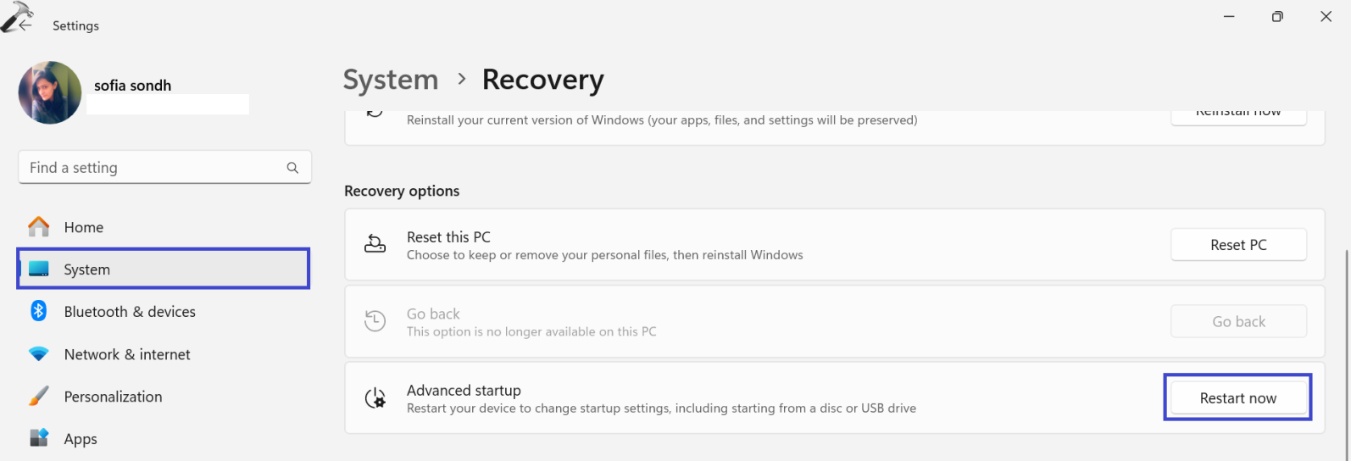Image resolution: width=1351 pixels, height=461 pixels.
Task: Select the Reset this PC row
Action: [763, 245]
